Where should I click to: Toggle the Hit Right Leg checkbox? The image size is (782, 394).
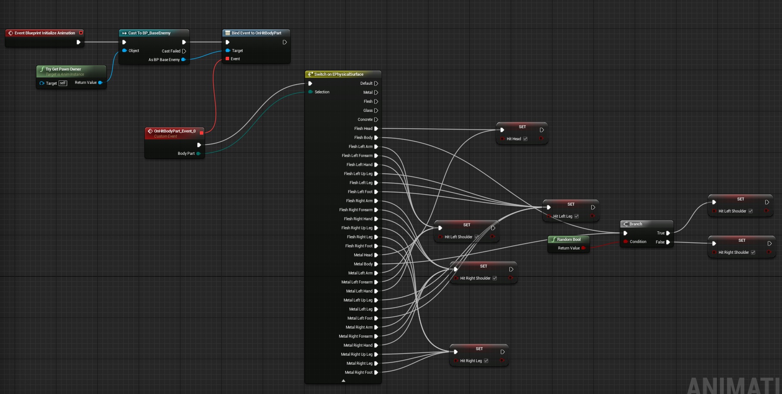[x=486, y=361]
